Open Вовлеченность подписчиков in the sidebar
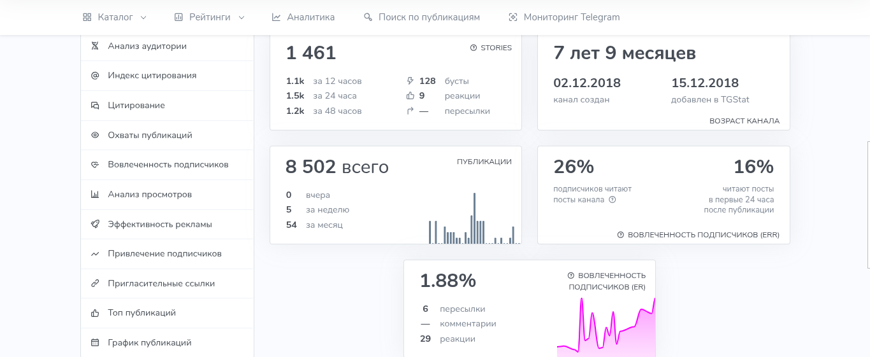This screenshot has height=357, width=870. click(167, 165)
